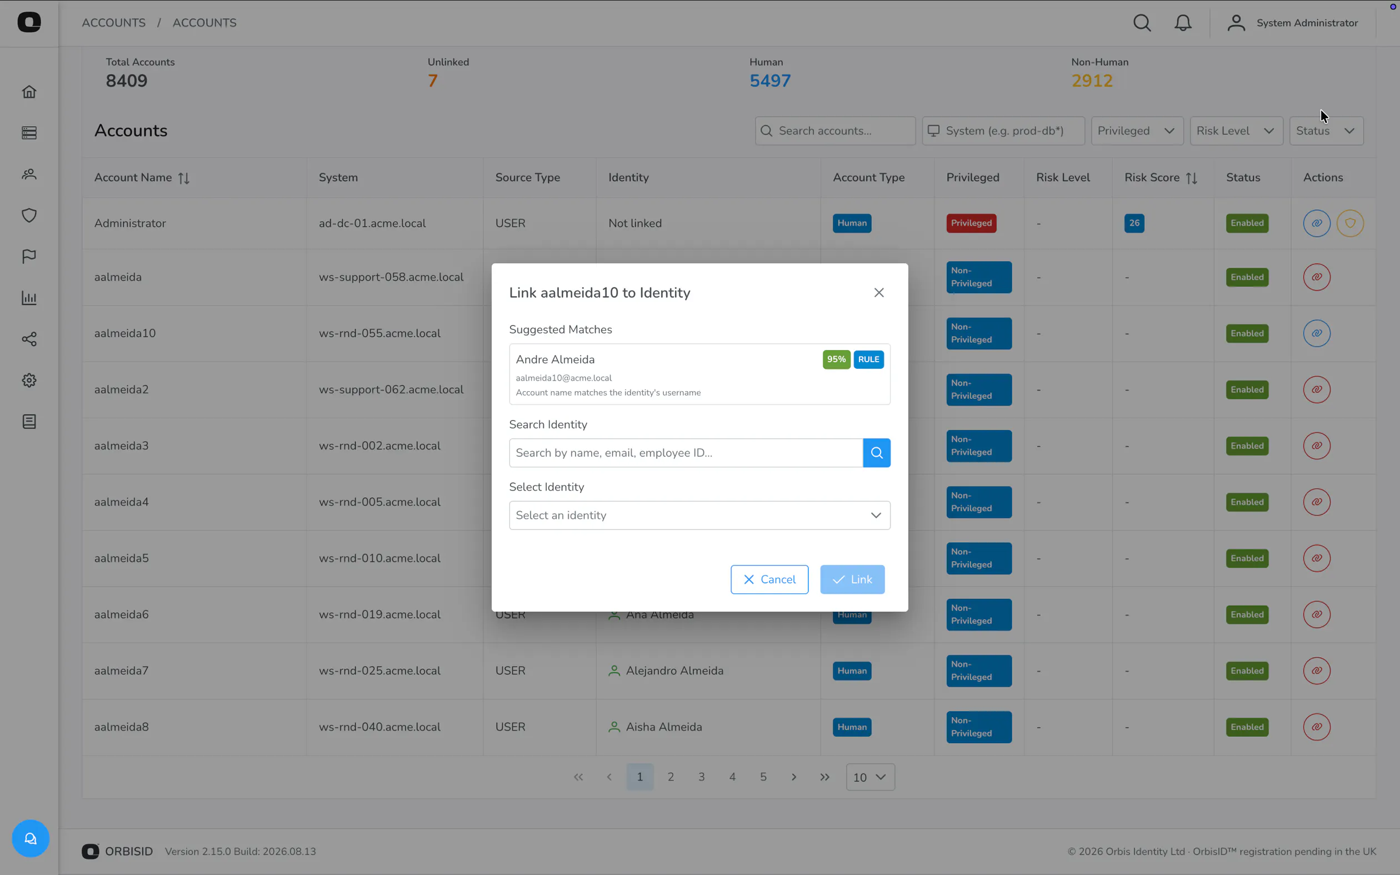Click the 95% match badge

pyautogui.click(x=837, y=359)
